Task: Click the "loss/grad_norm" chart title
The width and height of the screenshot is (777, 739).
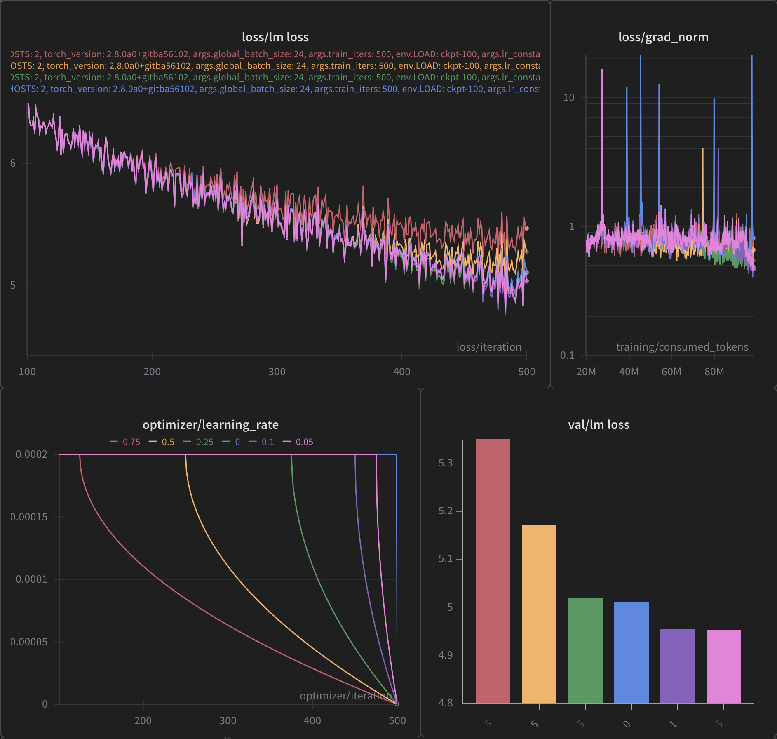Action: point(663,37)
